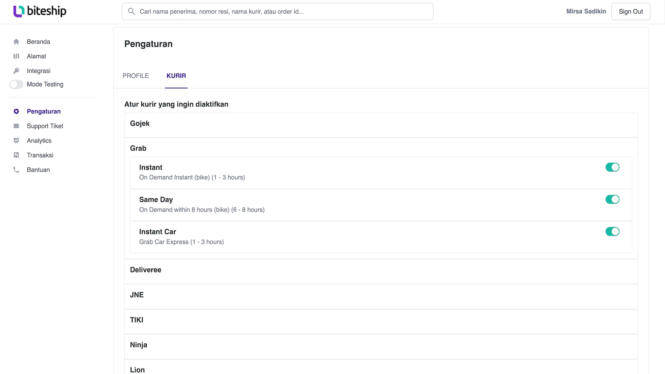Click the Support Tiket ticket icon
665x374 pixels.
(x=16, y=126)
